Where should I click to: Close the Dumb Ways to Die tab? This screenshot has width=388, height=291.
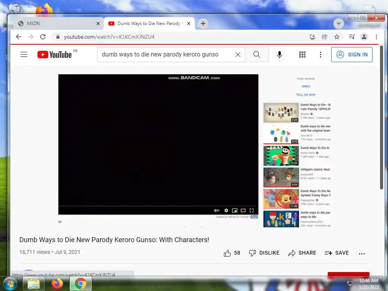tap(189, 23)
